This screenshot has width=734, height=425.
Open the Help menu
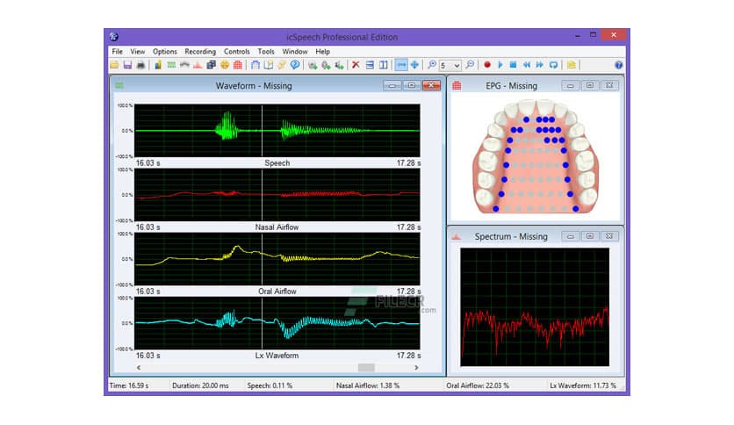[322, 52]
